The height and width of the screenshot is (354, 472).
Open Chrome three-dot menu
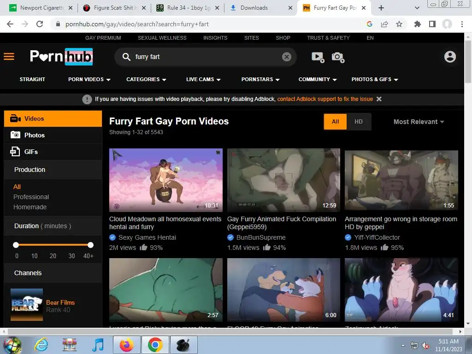(x=462, y=24)
